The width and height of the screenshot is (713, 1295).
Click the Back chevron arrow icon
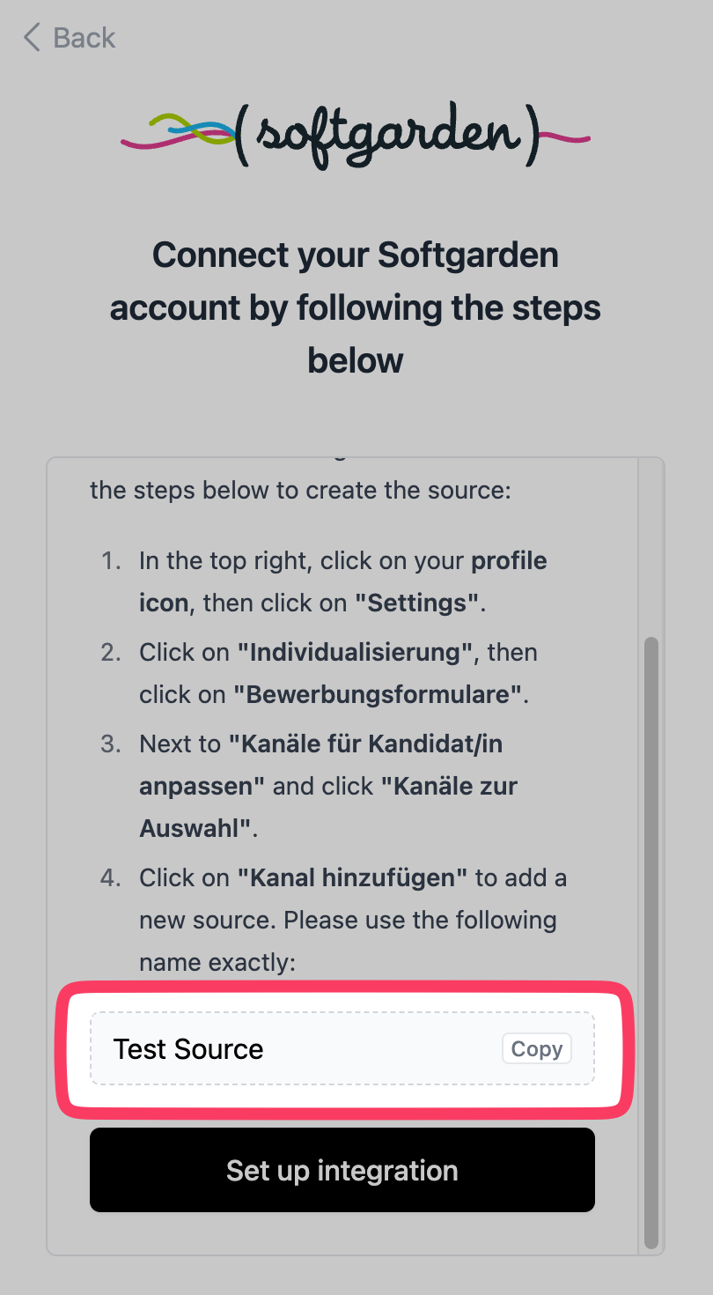[32, 38]
